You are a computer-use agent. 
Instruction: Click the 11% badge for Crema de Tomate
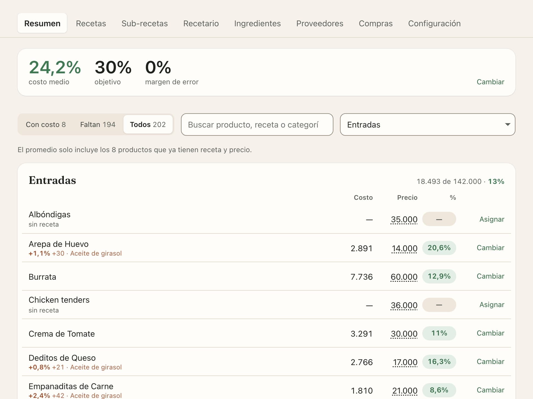pos(439,333)
